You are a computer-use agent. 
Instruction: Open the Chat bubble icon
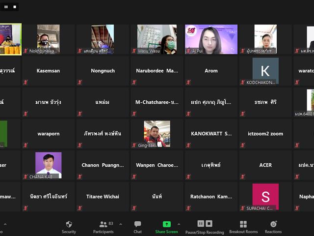(137, 224)
